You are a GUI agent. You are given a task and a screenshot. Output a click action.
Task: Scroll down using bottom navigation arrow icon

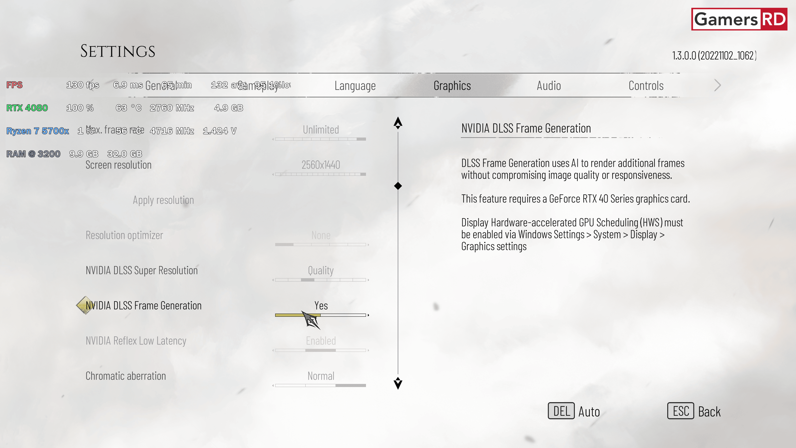click(397, 383)
